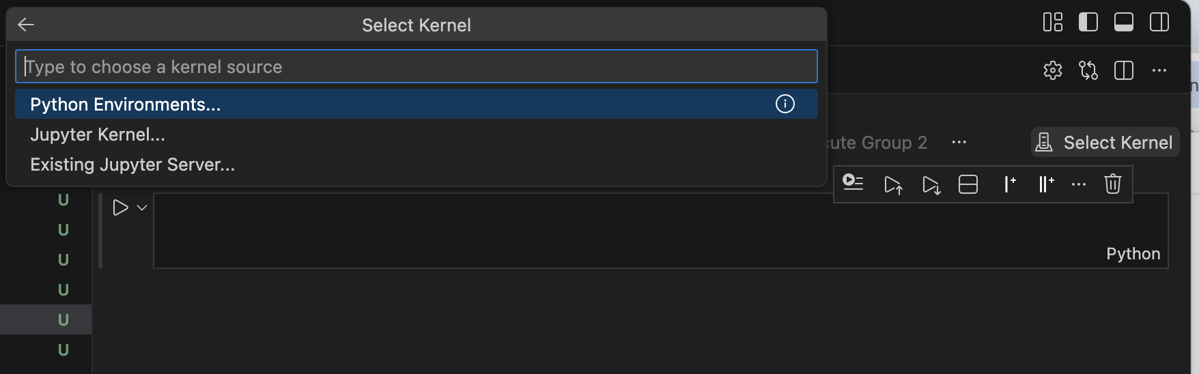The height and width of the screenshot is (374, 1199).
Task: Open more cell actions ellipsis in toolbar
Action: click(x=1078, y=184)
